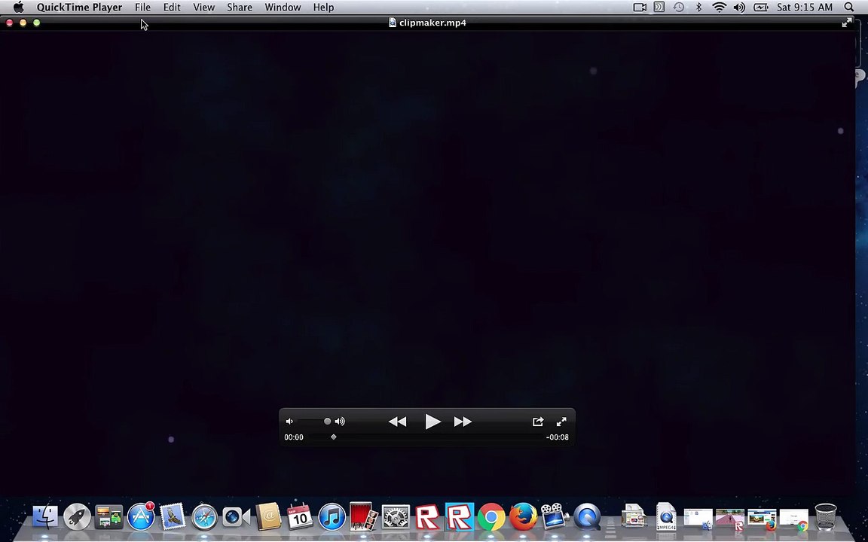
Task: Click the playhead on the timeline
Action: (333, 437)
